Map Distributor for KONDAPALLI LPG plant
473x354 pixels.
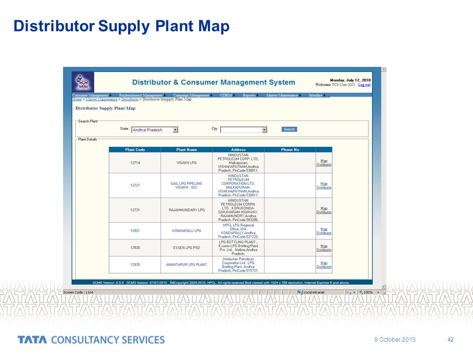coord(324,231)
